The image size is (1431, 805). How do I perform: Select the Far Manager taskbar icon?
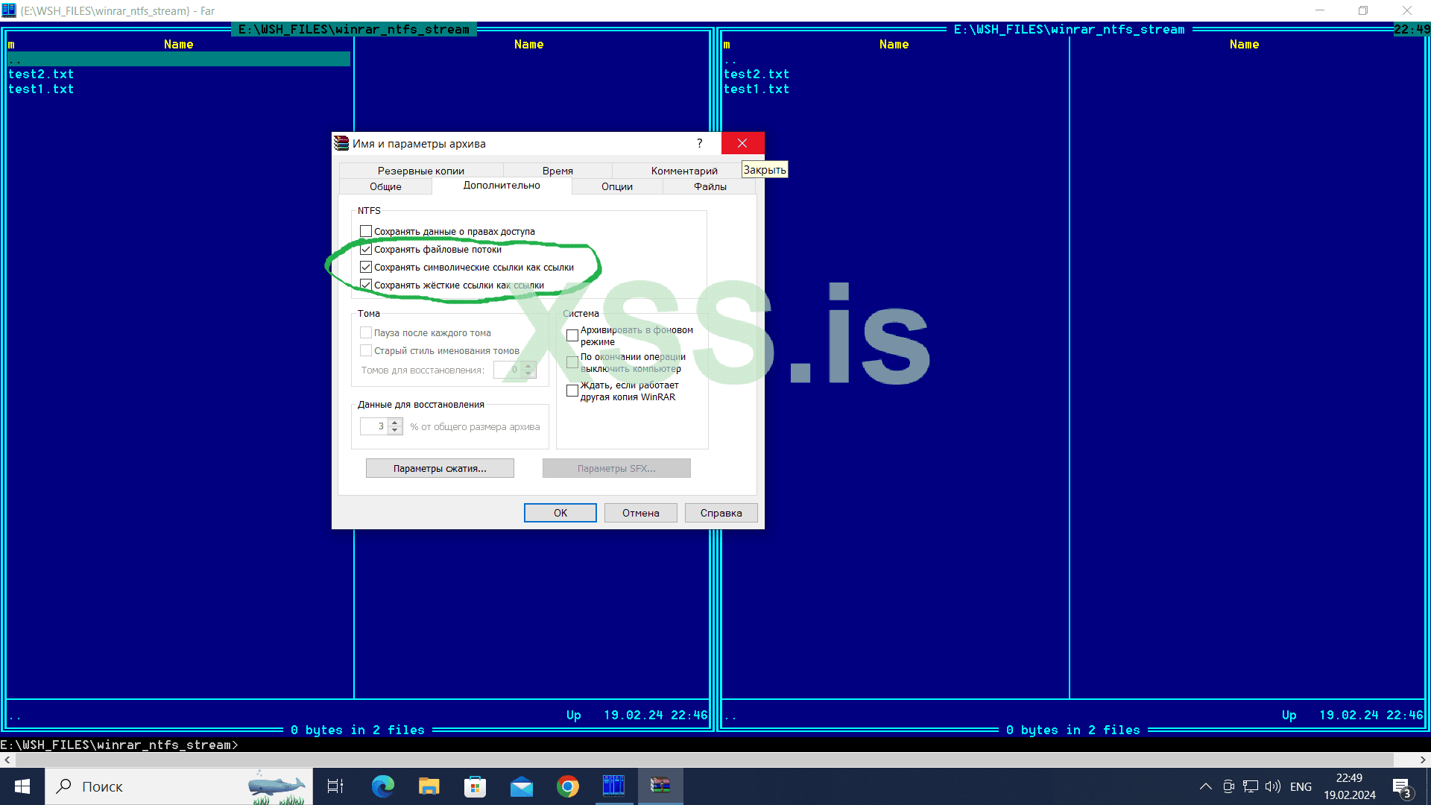tap(613, 786)
